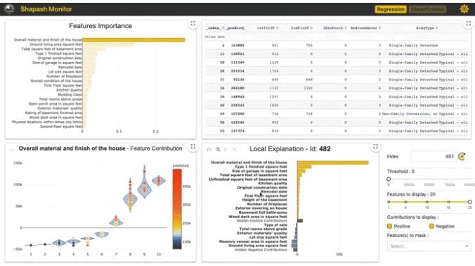Select row with predicted value 122146
This screenshot has height=266, width=475.
tap(337, 122)
